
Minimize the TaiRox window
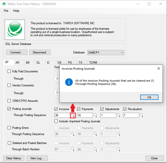(x=138, y=4)
